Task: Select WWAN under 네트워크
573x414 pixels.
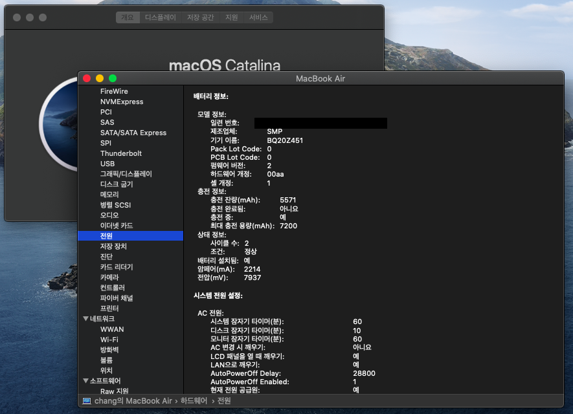Action: pos(112,329)
